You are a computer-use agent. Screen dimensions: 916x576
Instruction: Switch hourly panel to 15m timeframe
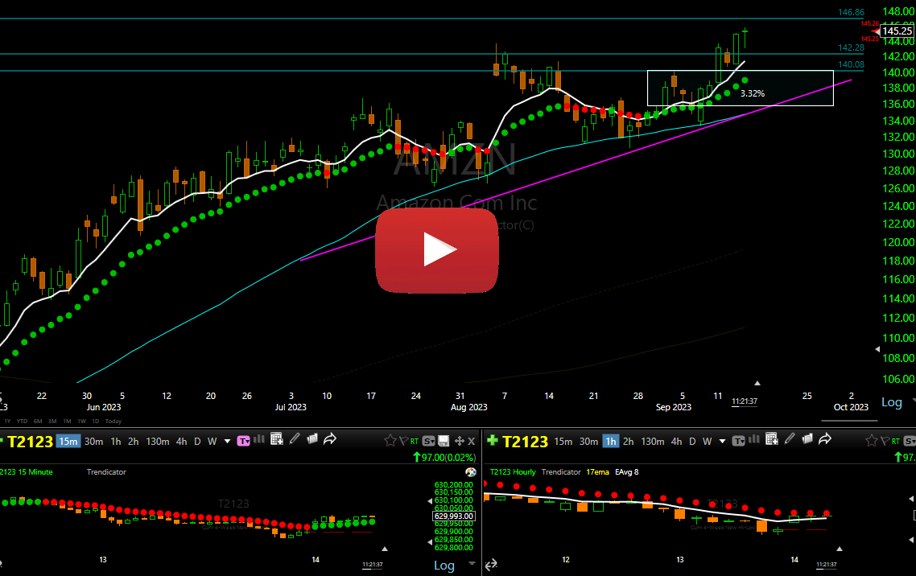pyautogui.click(x=563, y=441)
